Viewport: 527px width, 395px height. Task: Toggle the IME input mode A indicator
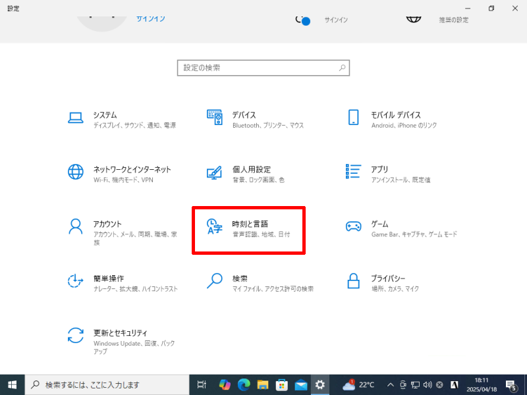(455, 385)
